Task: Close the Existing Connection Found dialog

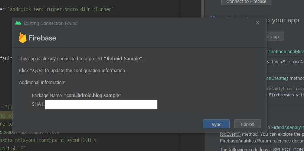Action: click(258, 23)
